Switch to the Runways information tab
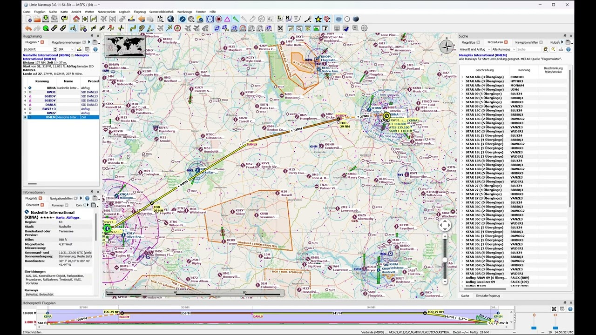Viewport: 596px width, 335px height. [57, 205]
